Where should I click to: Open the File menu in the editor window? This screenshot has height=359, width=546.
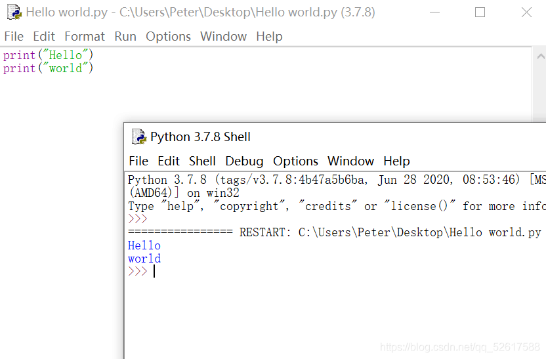point(14,36)
